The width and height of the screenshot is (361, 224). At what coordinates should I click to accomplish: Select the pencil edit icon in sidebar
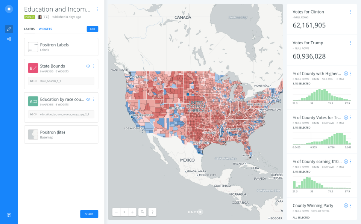(9, 29)
